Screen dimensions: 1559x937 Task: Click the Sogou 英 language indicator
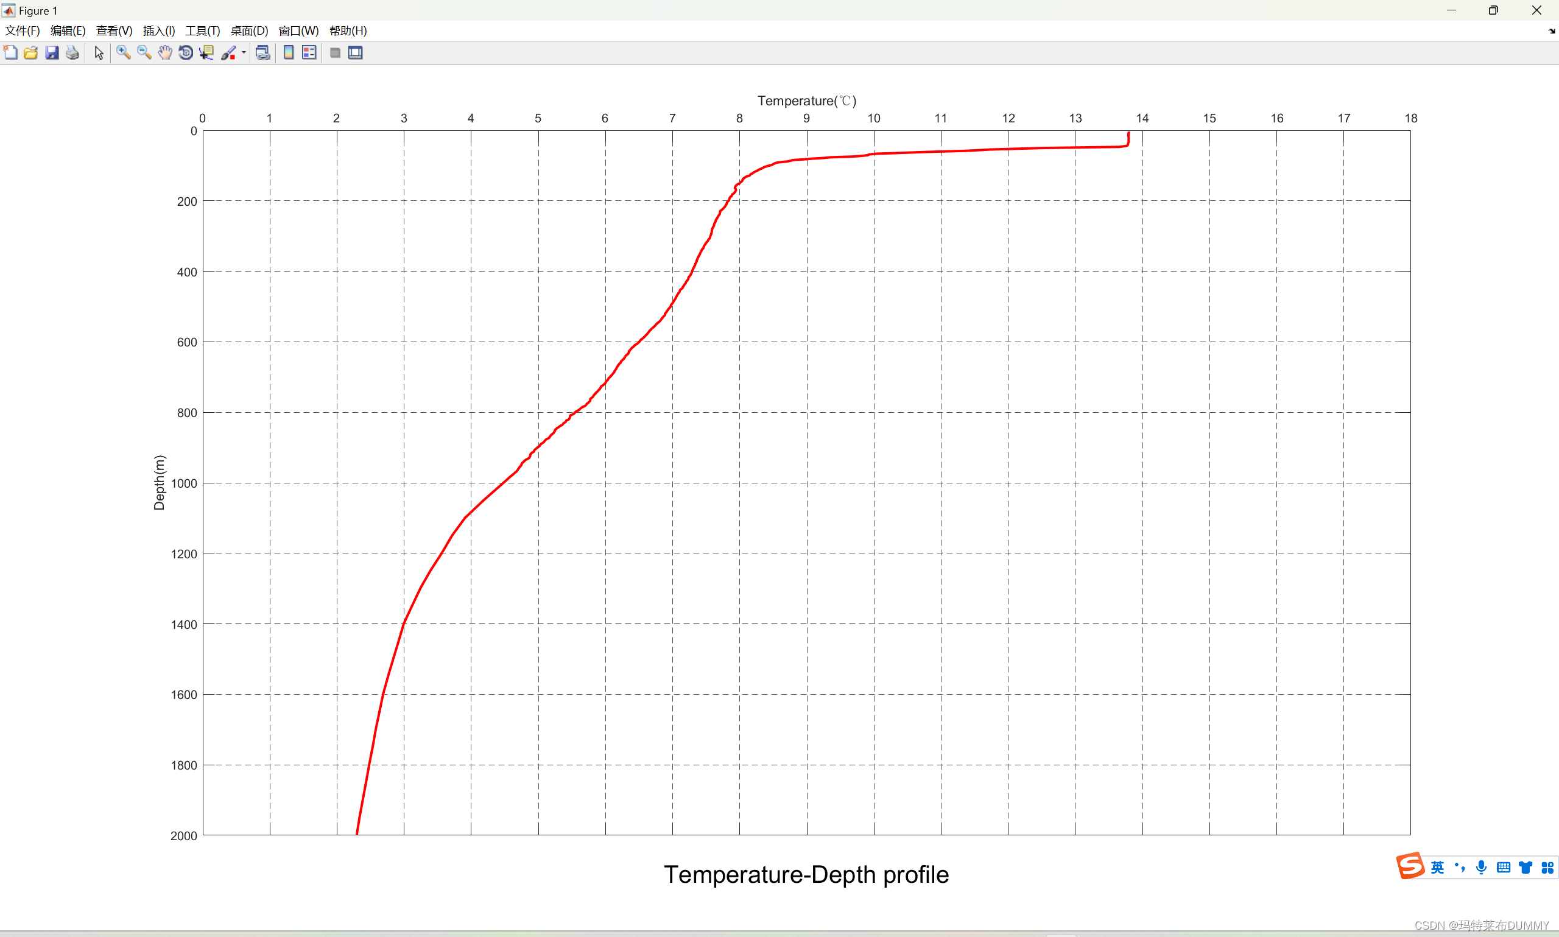(1437, 868)
